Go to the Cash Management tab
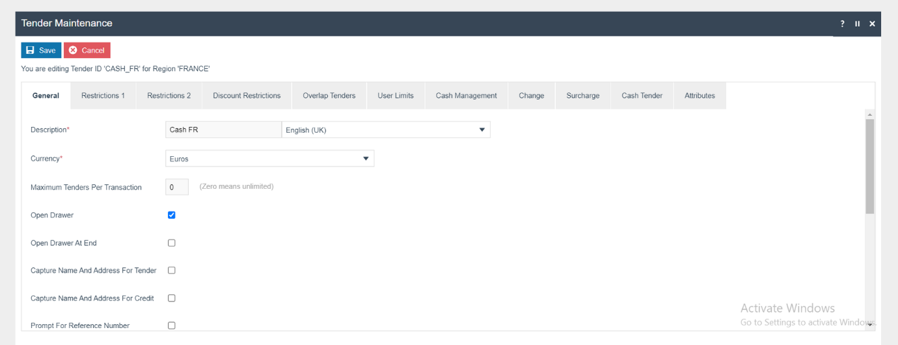Image resolution: width=898 pixels, height=345 pixels. click(466, 96)
